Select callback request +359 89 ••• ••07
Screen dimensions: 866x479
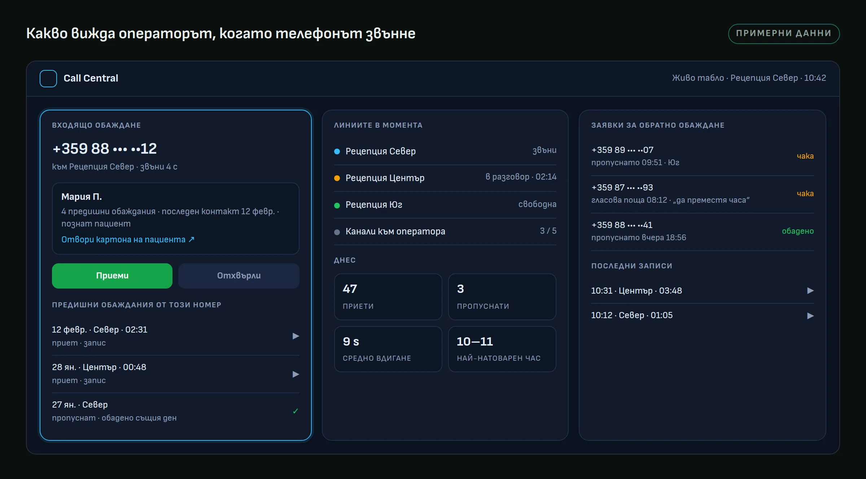point(703,157)
